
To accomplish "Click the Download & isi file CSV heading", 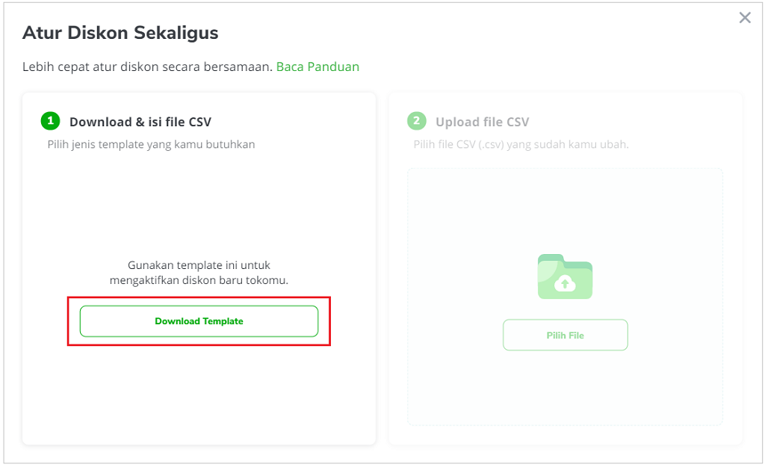I will (x=140, y=122).
